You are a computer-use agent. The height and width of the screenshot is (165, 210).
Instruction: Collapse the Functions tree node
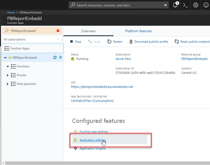(8, 67)
